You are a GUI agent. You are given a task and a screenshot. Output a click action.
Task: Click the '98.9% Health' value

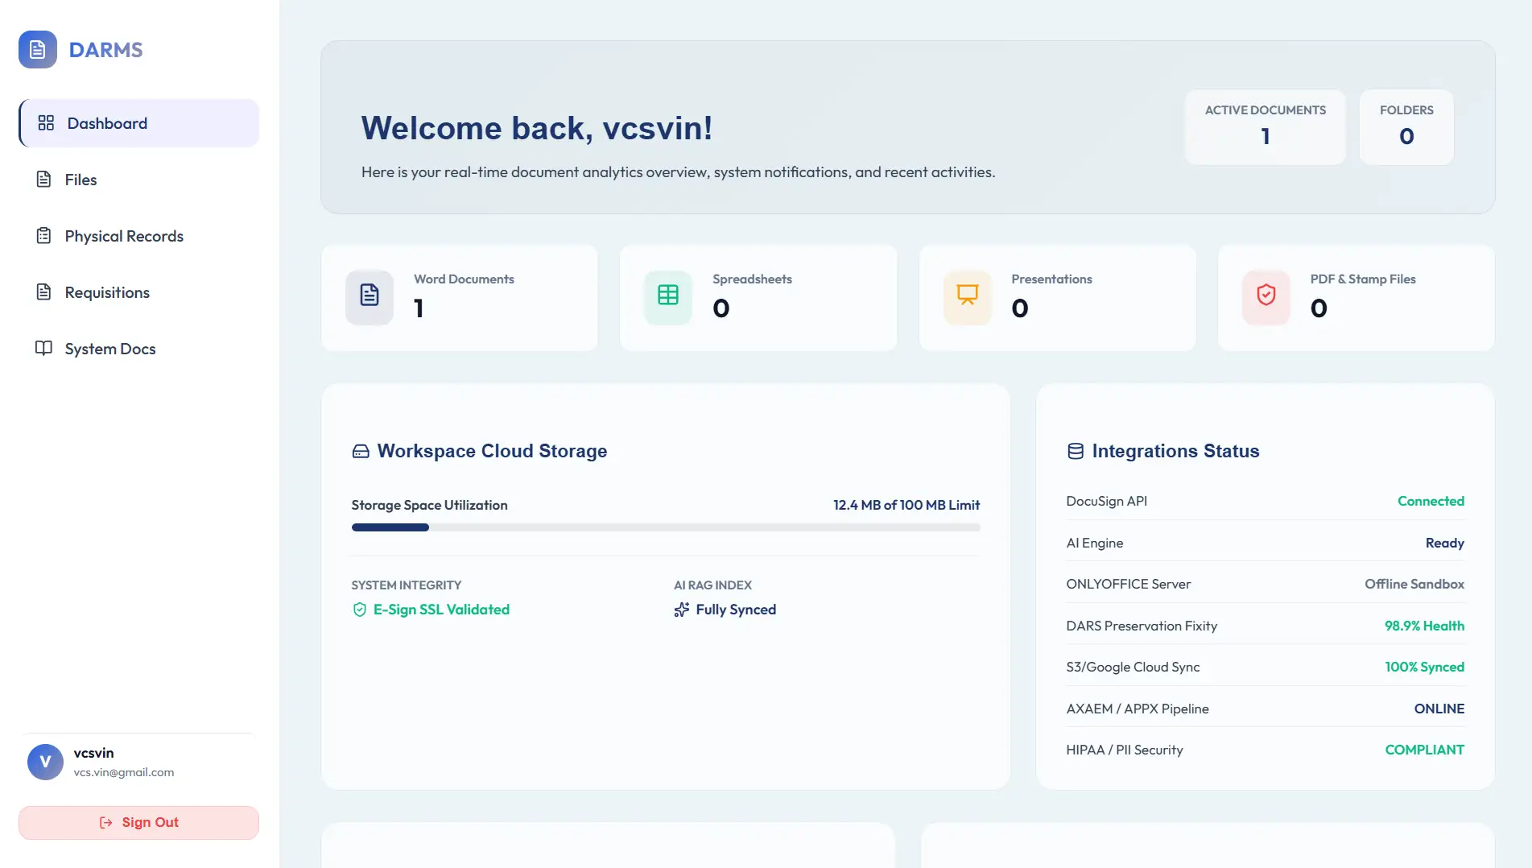click(x=1424, y=626)
